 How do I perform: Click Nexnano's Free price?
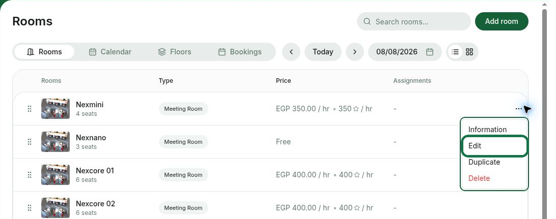pyautogui.click(x=283, y=142)
